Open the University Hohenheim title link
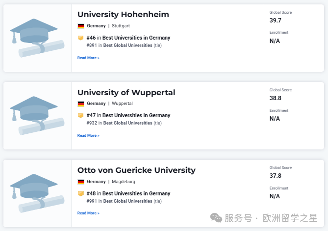Image resolution: width=328 pixels, height=231 pixels. [x=123, y=14]
